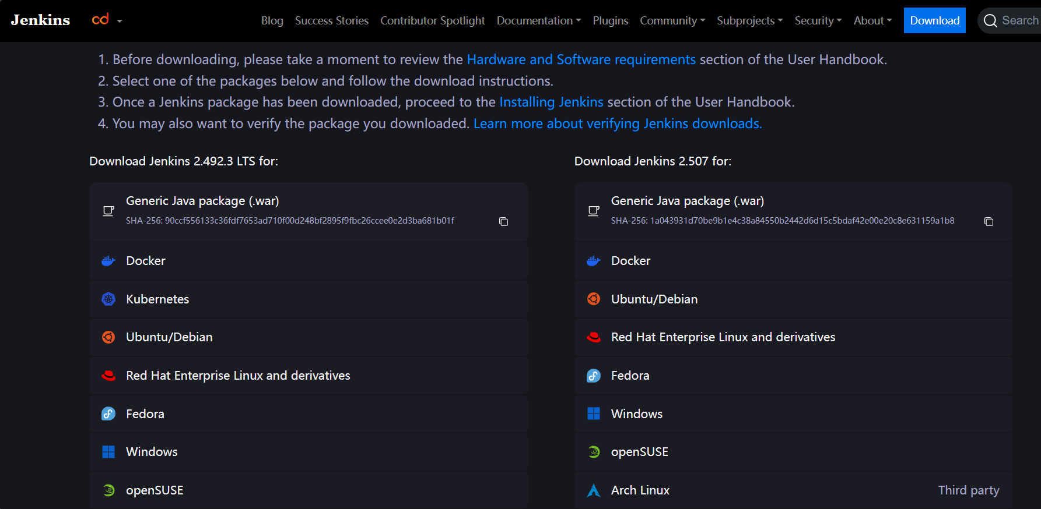
Task: Click the Kubernetes wheel icon
Action: [x=108, y=299]
